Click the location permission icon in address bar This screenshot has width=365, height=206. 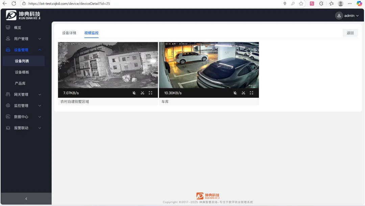(x=285, y=3)
